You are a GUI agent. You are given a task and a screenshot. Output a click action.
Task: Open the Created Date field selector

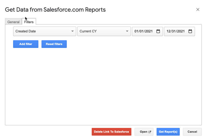pos(45,31)
